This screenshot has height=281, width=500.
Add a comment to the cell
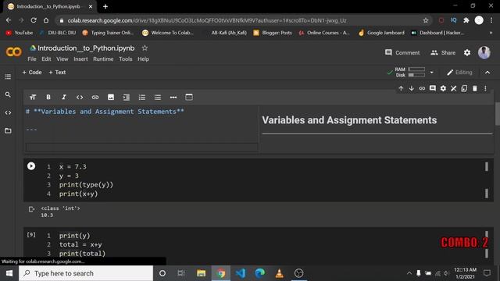(432, 88)
